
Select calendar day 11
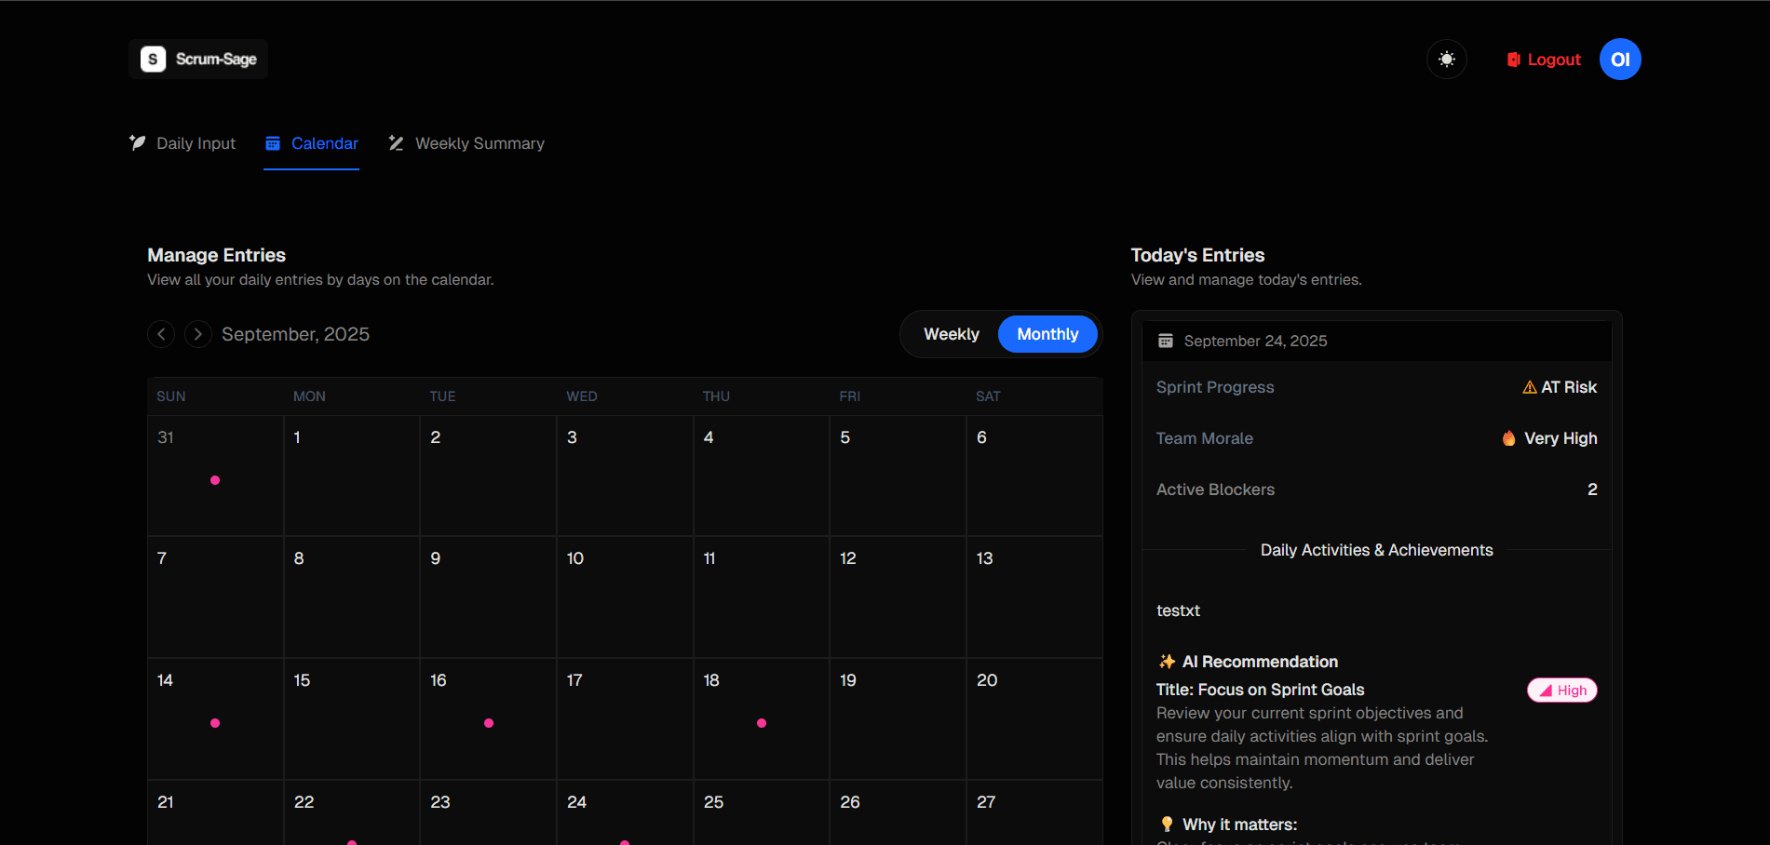(x=762, y=597)
